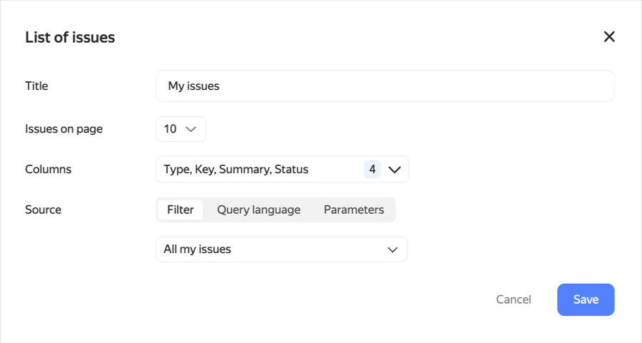Click the Type, Key, Summary, Status text
Image resolution: width=642 pixels, height=343 pixels.
[236, 170]
